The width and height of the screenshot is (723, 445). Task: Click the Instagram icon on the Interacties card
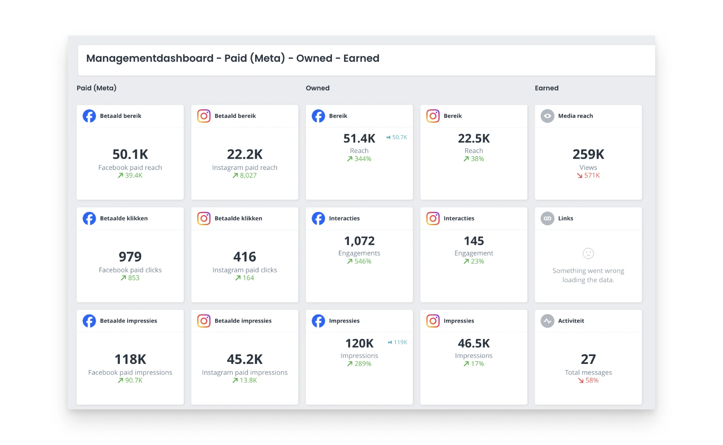433,218
